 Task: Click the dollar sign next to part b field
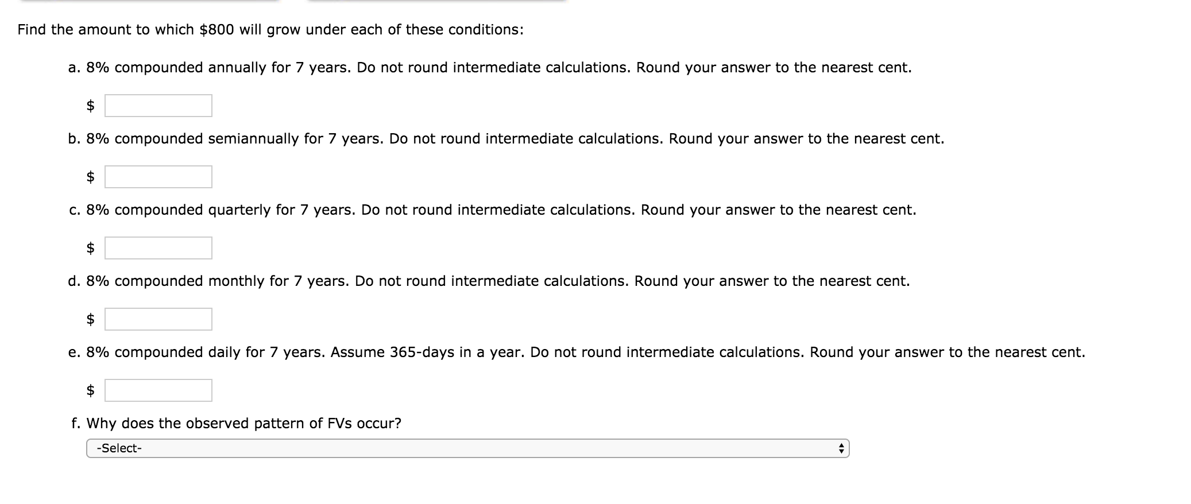pyautogui.click(x=91, y=177)
